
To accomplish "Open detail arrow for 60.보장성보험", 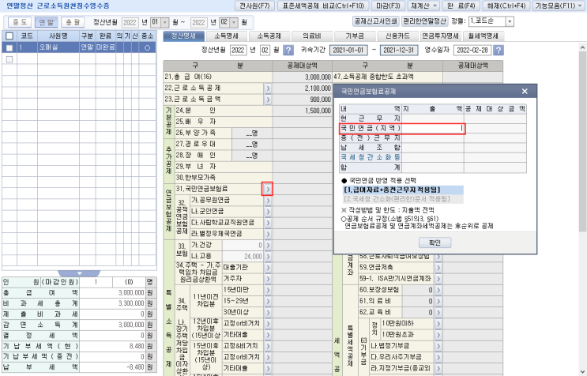I will tap(438, 291).
